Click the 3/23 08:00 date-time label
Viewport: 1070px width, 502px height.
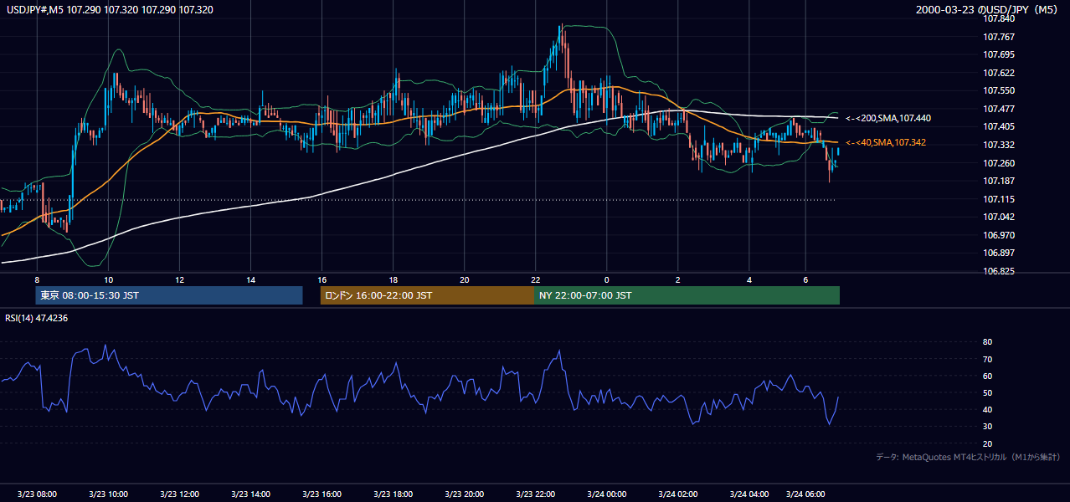(x=38, y=494)
